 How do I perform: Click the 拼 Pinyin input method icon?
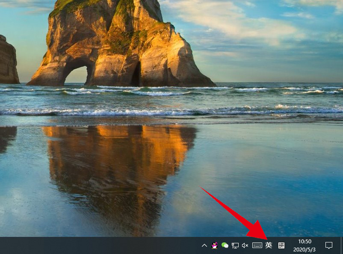[x=281, y=245]
